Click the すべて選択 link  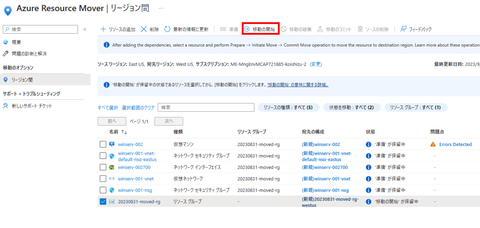click(x=108, y=108)
